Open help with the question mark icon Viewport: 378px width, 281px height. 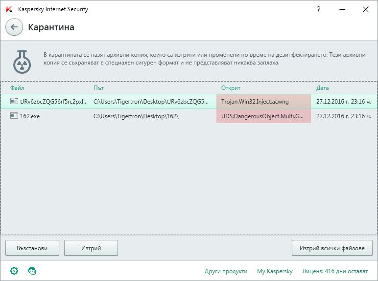click(x=318, y=9)
